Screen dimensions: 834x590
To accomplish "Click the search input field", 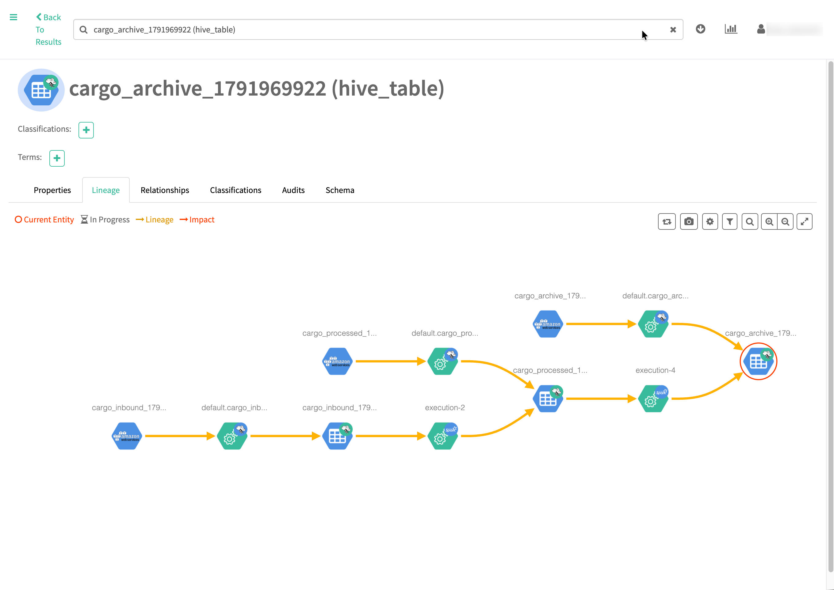I will 378,29.
